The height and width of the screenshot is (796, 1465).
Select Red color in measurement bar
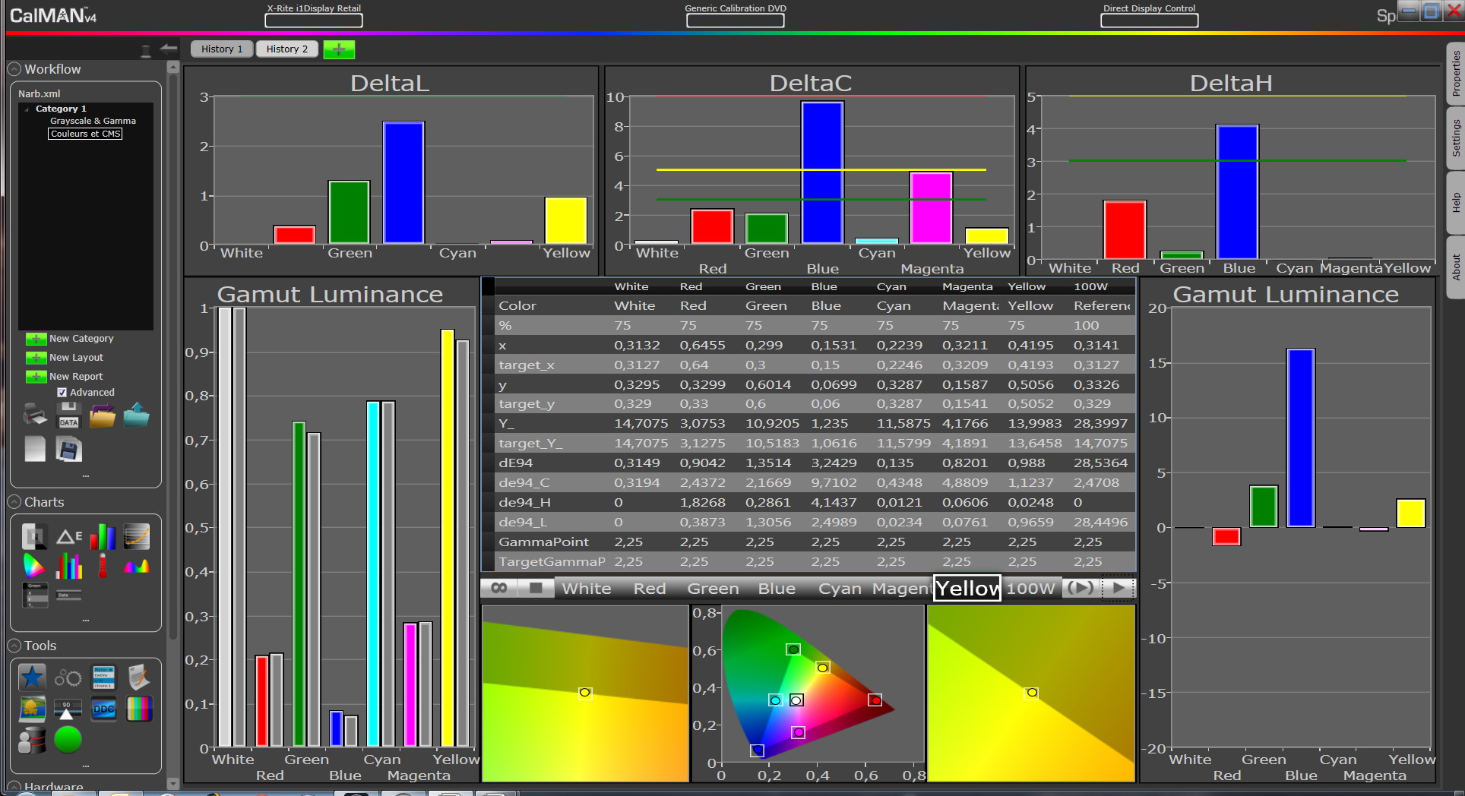click(650, 589)
